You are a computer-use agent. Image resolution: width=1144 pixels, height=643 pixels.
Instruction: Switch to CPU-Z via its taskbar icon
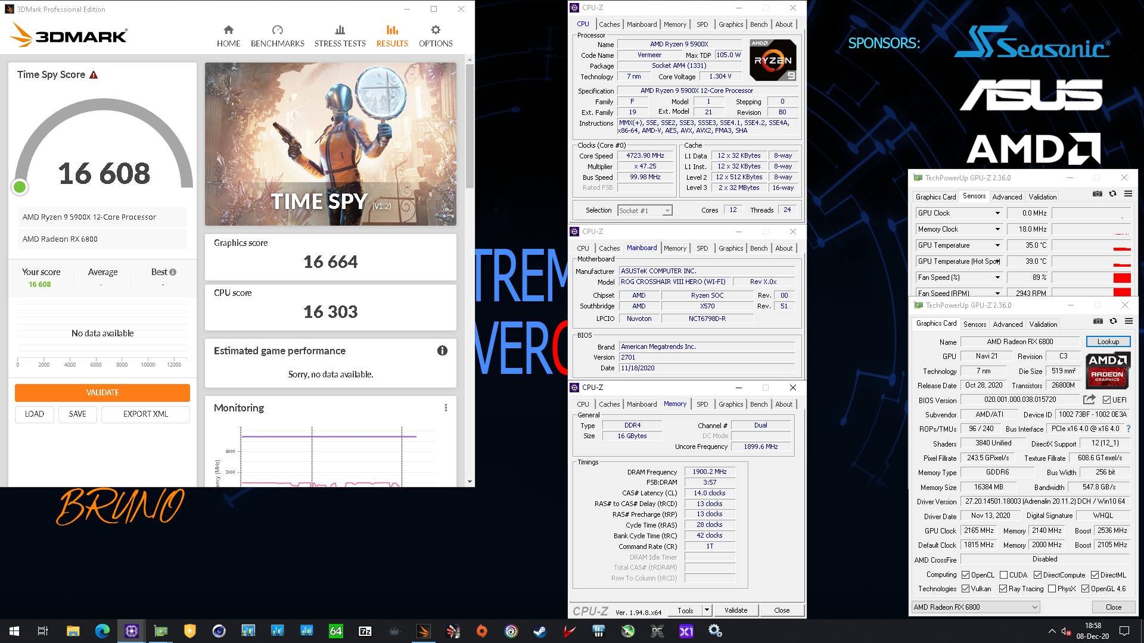[131, 631]
